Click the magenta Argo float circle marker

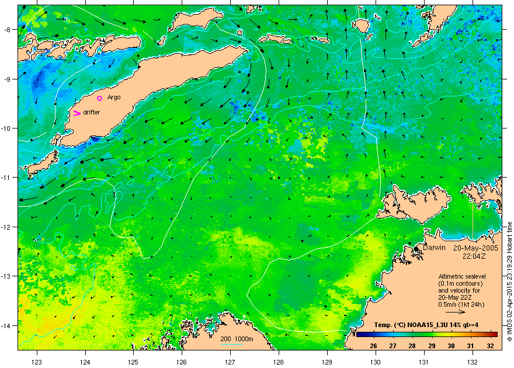coord(100,98)
